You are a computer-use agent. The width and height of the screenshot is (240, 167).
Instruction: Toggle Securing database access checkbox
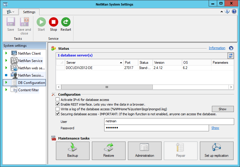click(x=57, y=114)
